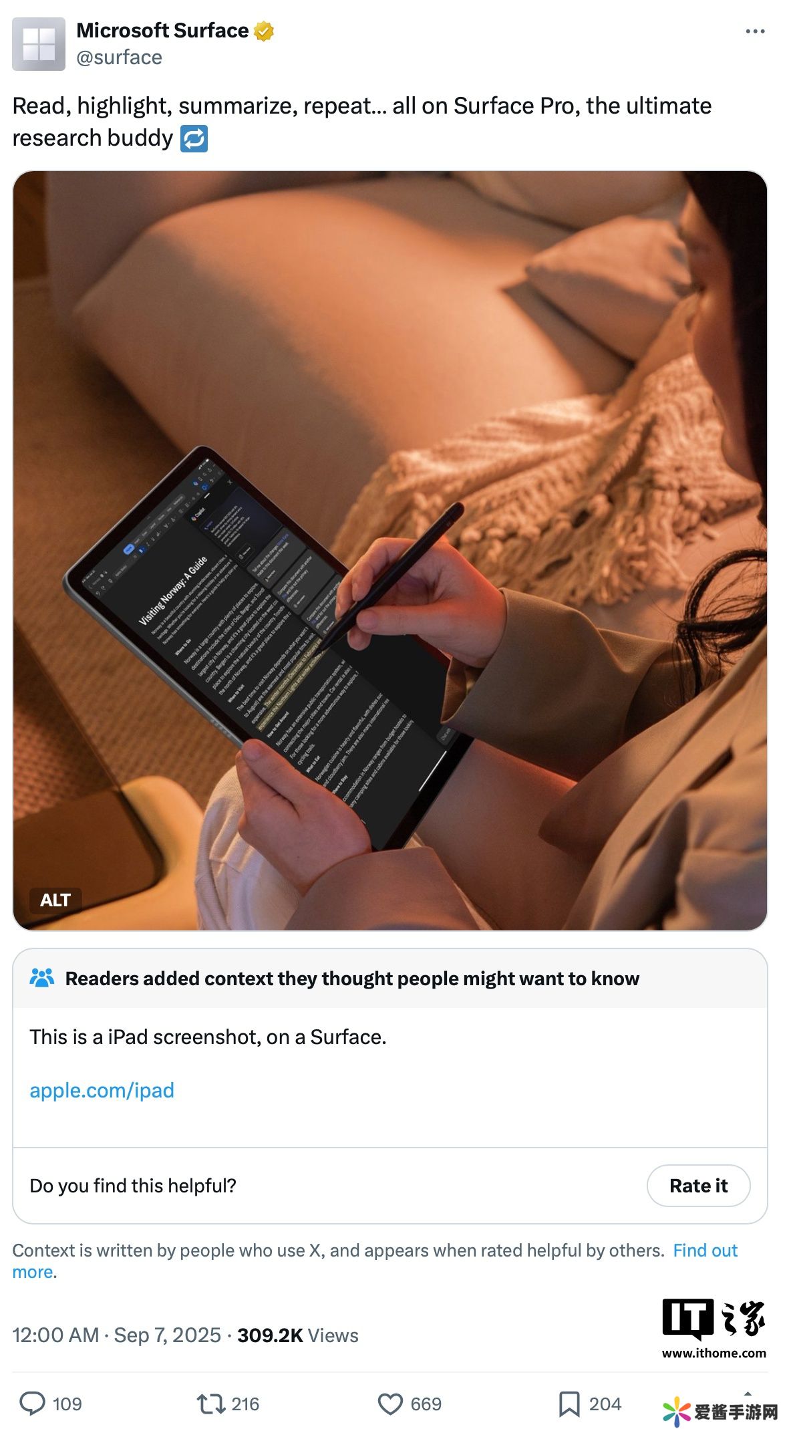
Task: View the 309.2K Views analytics
Action: pyautogui.click(x=297, y=1335)
